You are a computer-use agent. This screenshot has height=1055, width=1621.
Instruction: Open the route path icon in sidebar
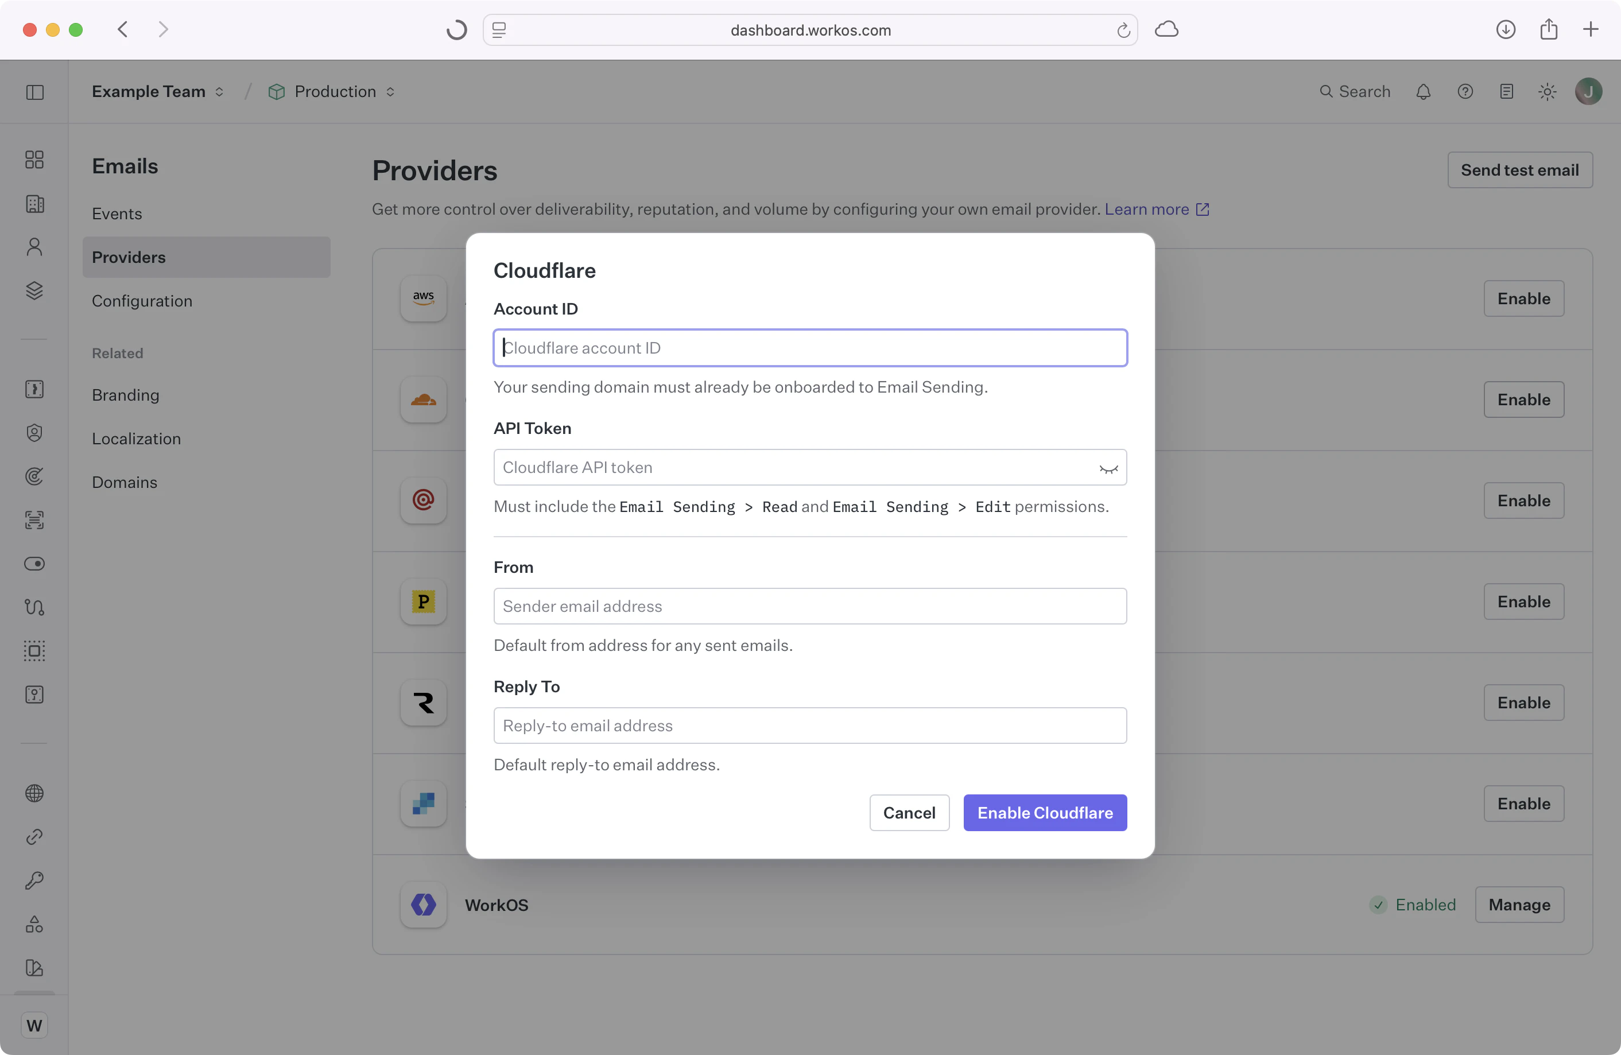[34, 607]
